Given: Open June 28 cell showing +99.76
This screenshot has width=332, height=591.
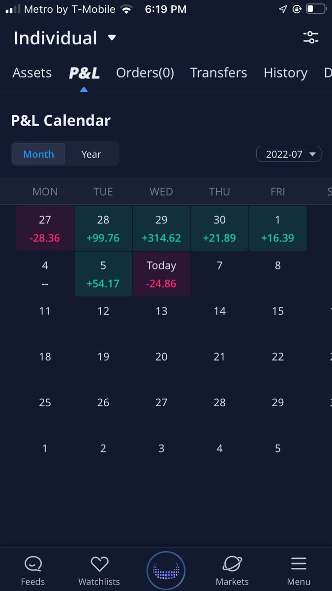Looking at the screenshot, I should 103,229.
